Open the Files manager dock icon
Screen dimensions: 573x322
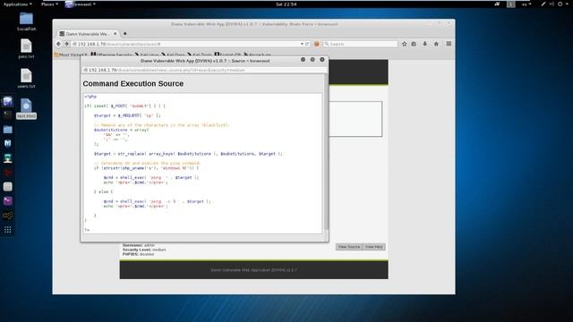8,130
